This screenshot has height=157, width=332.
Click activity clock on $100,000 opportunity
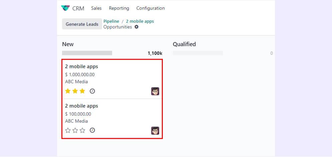(x=92, y=130)
